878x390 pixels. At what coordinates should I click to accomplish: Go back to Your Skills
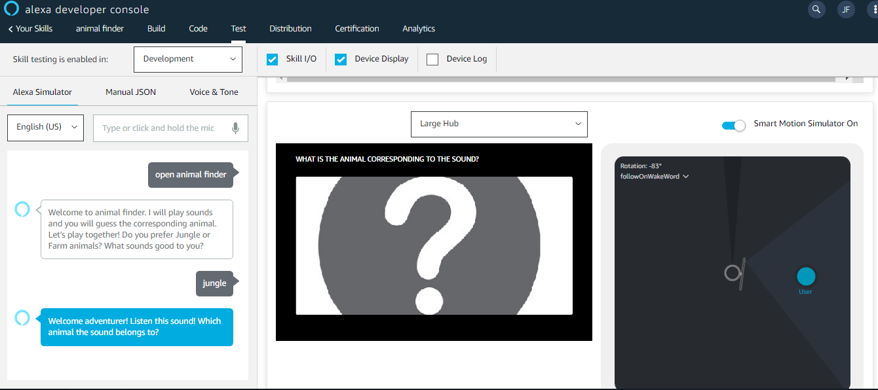coord(30,29)
